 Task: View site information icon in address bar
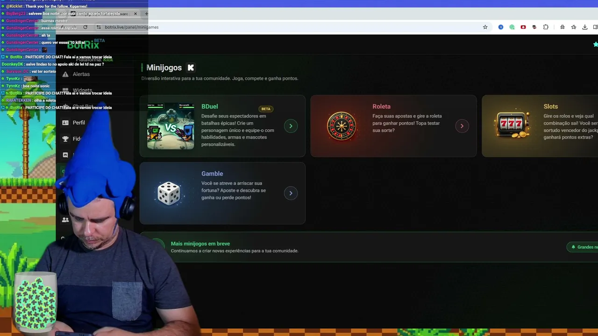98,27
